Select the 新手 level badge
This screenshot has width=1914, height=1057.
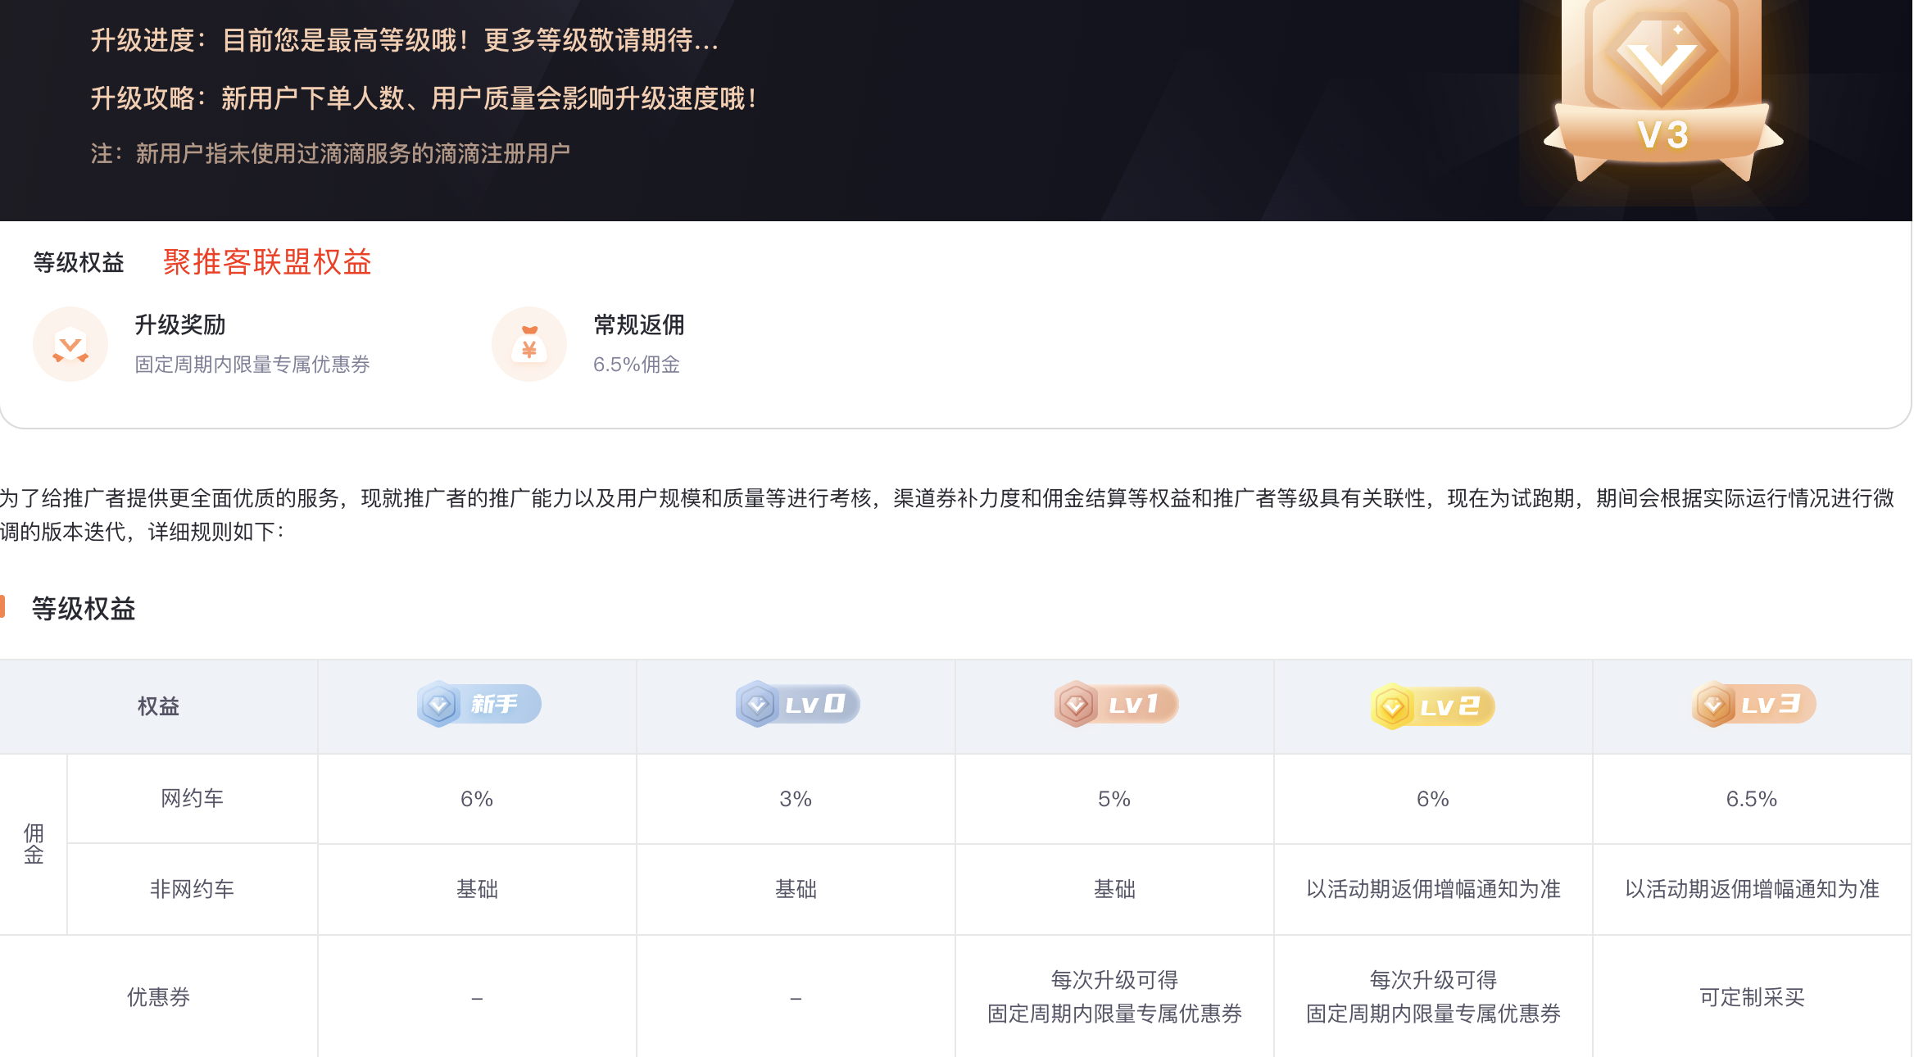tap(478, 705)
